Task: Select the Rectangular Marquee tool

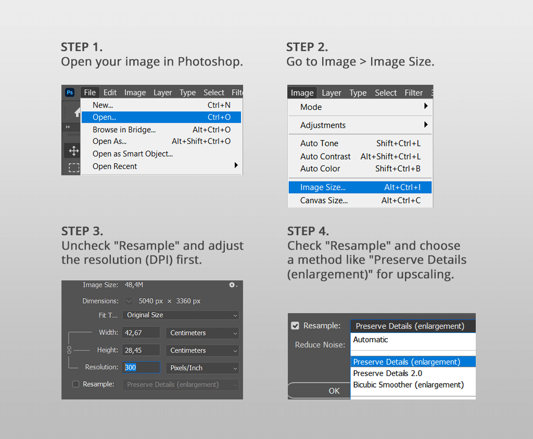Action: coord(74,167)
